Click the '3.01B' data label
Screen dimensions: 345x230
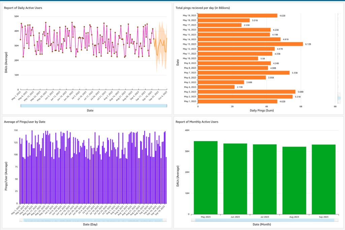pyautogui.click(x=255, y=21)
